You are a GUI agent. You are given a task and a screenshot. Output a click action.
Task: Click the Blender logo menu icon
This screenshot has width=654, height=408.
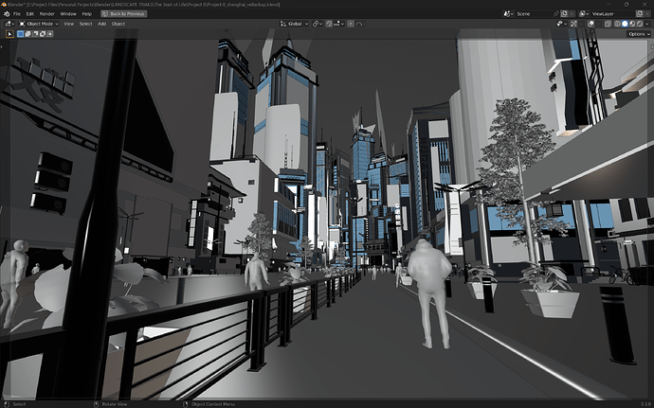point(7,14)
